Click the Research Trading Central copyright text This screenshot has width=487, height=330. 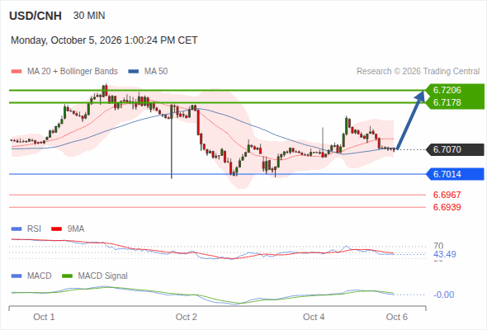click(418, 72)
